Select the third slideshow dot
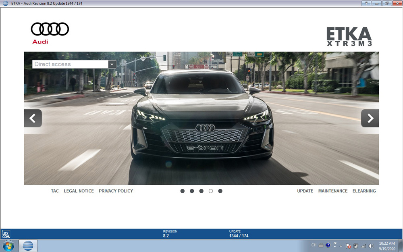Viewport: 403px width, 252px height. 201,191
